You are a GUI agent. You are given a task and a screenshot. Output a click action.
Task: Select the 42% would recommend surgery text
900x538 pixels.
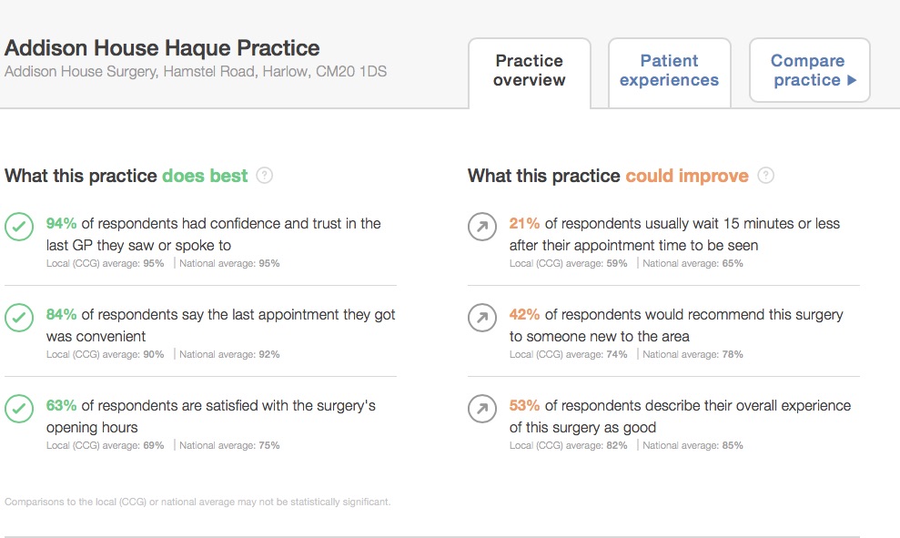(676, 325)
